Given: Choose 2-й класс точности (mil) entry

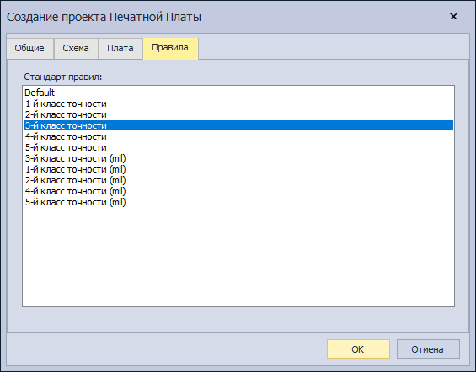Looking at the screenshot, I should pyautogui.click(x=238, y=180).
